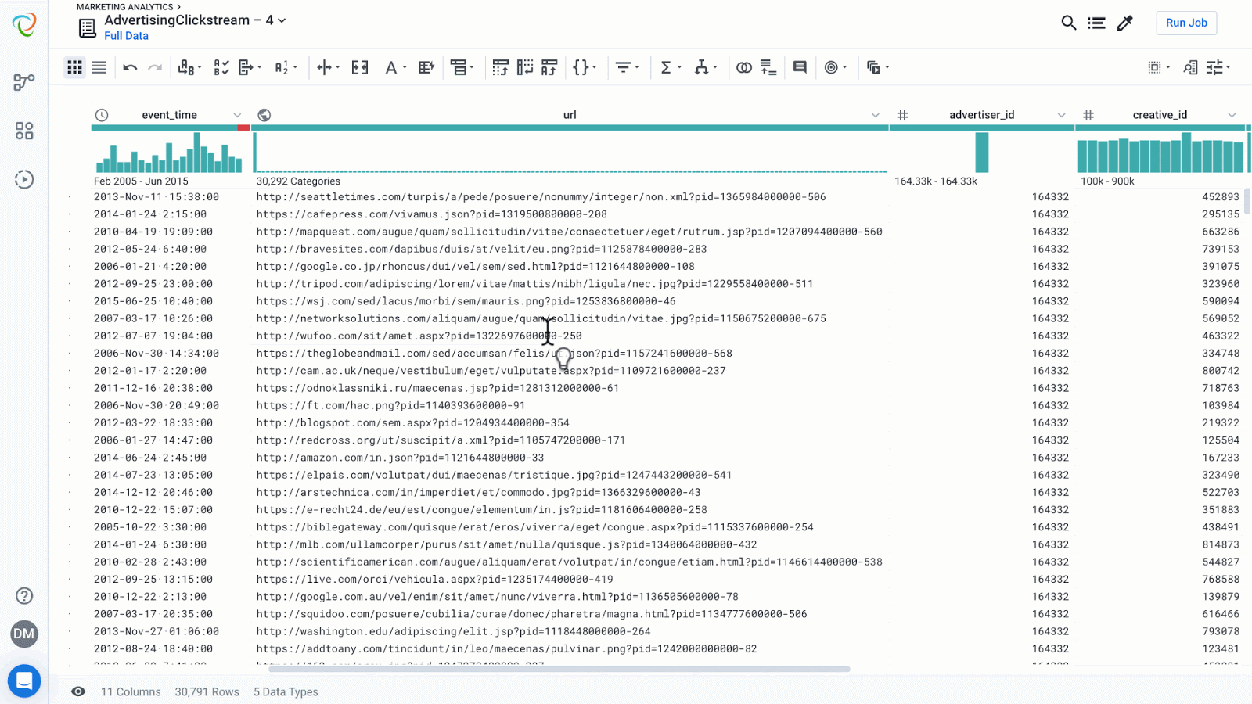1252x704 pixels.
Task: Click the Full Data link
Action: (126, 36)
